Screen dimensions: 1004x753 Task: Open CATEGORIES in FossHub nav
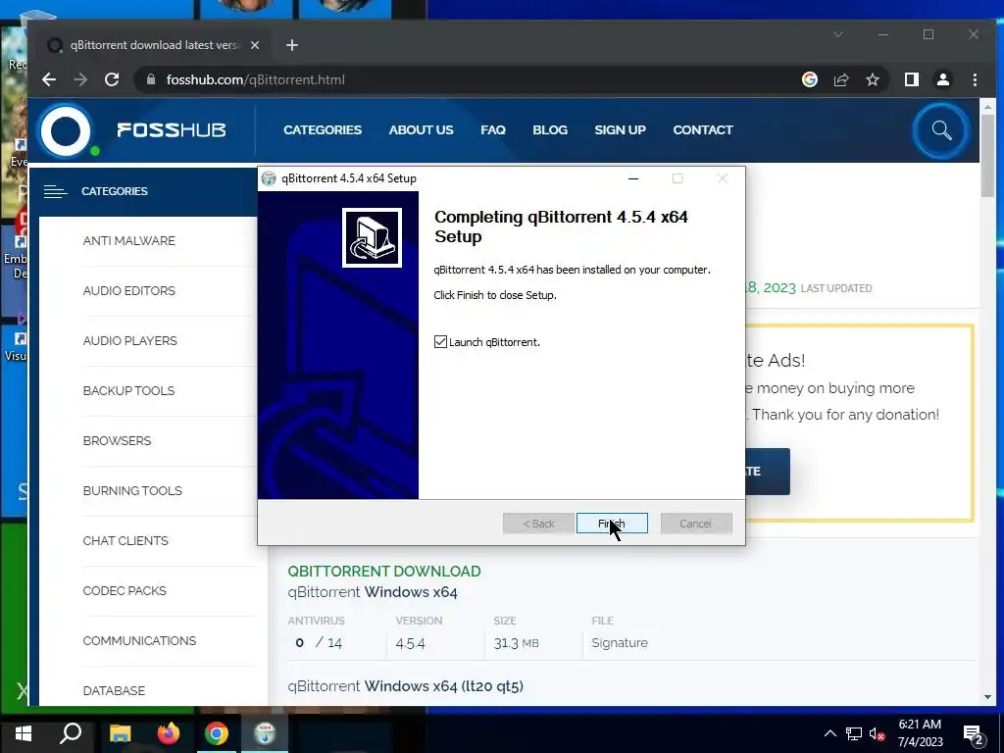323,130
